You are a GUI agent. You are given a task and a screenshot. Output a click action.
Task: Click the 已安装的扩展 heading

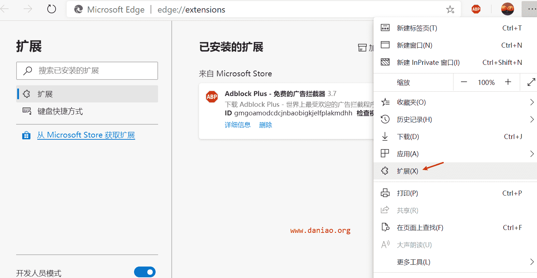(231, 47)
